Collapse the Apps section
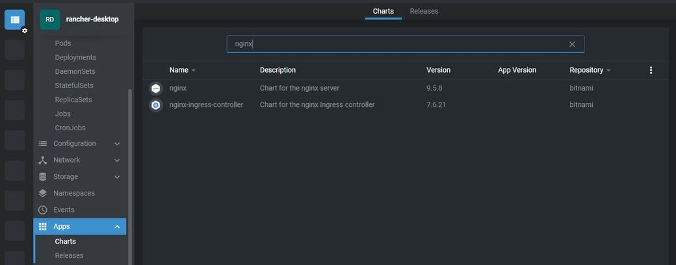Image resolution: width=676 pixels, height=265 pixels. click(80, 226)
